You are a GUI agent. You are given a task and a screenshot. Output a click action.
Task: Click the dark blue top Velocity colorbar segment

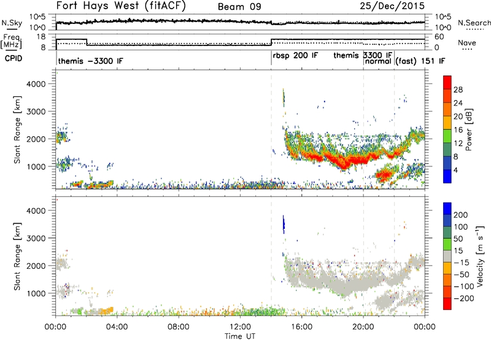(447, 209)
